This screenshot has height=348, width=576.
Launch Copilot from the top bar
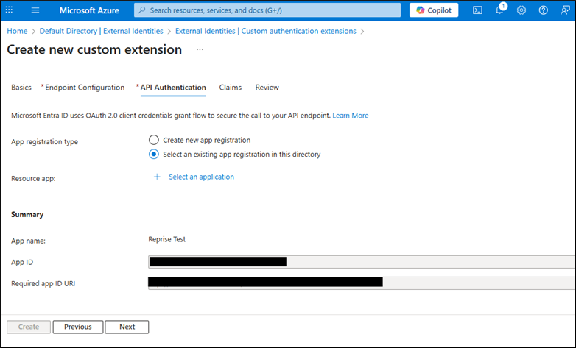coord(434,10)
